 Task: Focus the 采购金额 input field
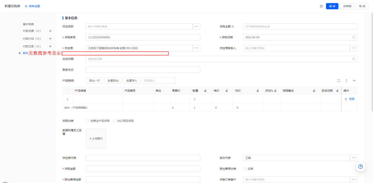[x=143, y=169]
